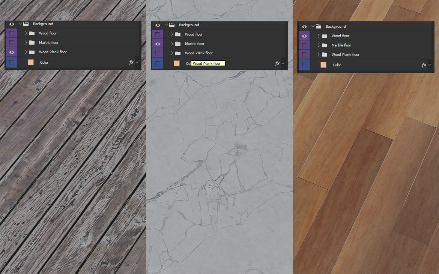Hide Marble floor group in the marble panel
Screen dimensions: 439x274
coord(158,43)
